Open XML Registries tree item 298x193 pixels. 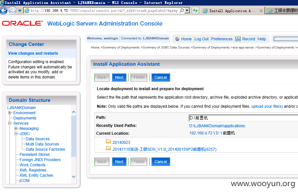33,170
